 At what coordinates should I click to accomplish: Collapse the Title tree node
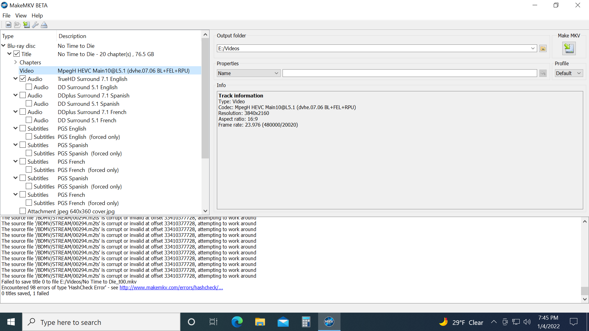click(10, 54)
